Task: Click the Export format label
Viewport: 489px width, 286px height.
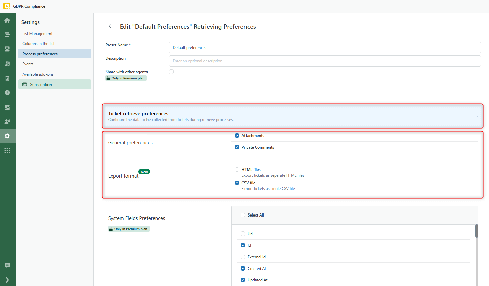Action: point(123,176)
